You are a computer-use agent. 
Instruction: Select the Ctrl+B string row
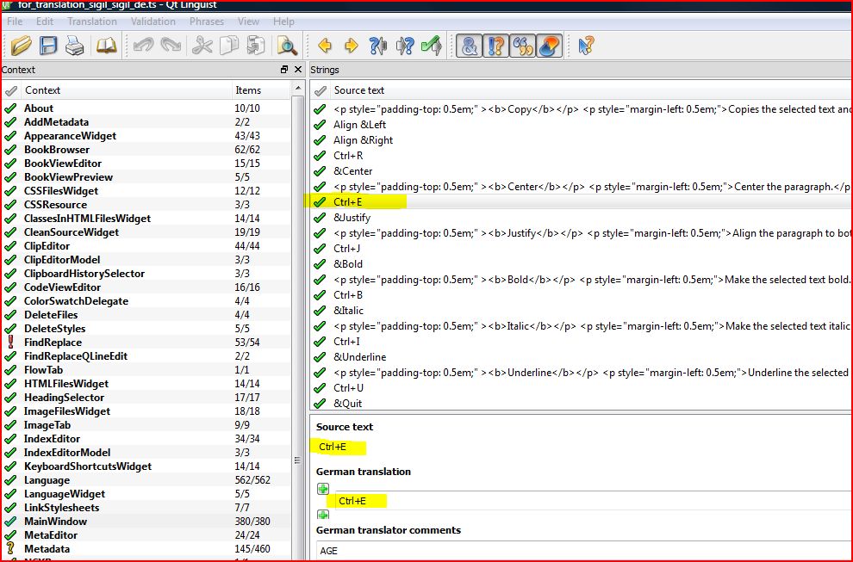pos(581,295)
